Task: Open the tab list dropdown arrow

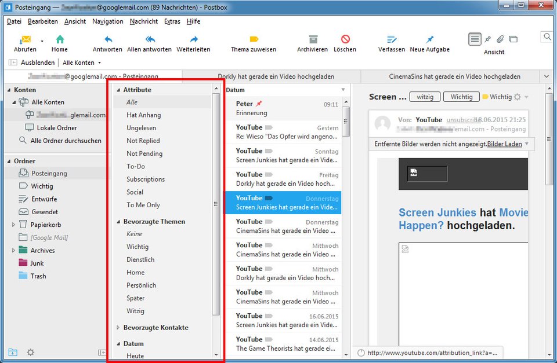Action: click(547, 76)
